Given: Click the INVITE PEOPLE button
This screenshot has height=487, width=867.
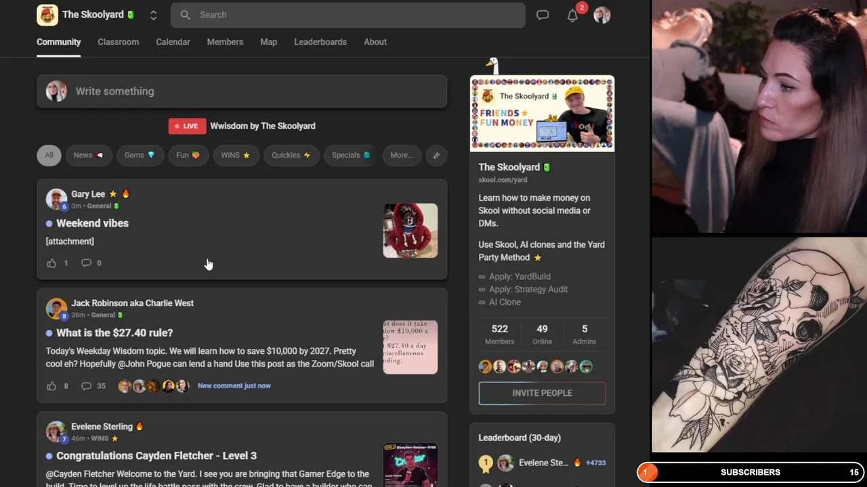Looking at the screenshot, I should [x=542, y=393].
